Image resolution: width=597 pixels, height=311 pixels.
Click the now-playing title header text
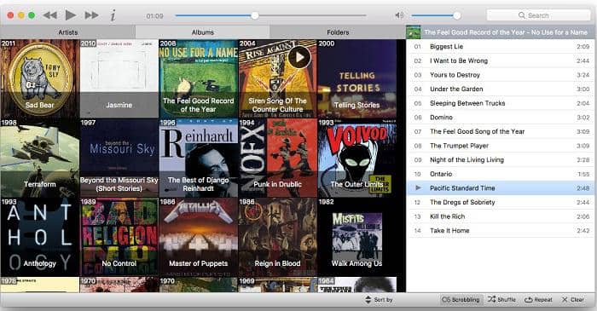(506, 32)
